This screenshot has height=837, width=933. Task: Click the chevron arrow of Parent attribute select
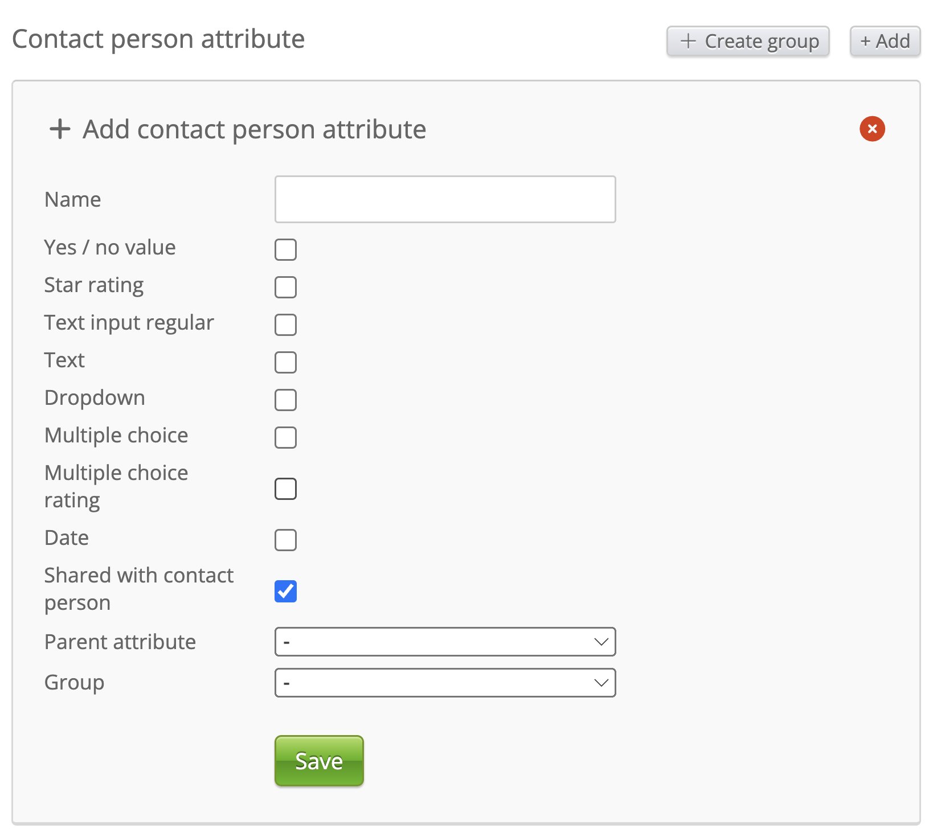[601, 642]
